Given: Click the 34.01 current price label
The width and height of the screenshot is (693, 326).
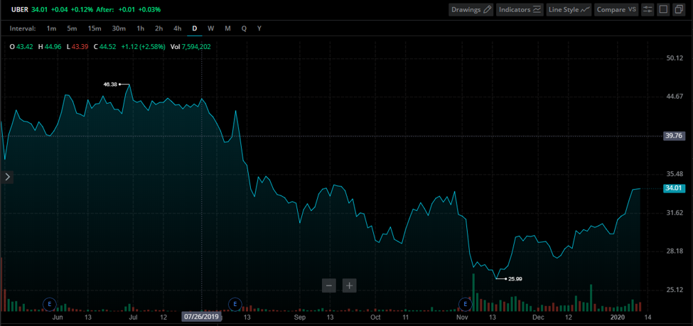Looking at the screenshot, I should pos(675,189).
